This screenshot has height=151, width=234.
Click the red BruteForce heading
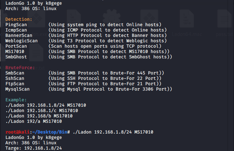pos(20,68)
